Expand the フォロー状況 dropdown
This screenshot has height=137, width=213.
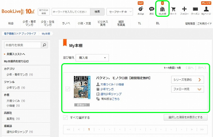click(x=188, y=89)
